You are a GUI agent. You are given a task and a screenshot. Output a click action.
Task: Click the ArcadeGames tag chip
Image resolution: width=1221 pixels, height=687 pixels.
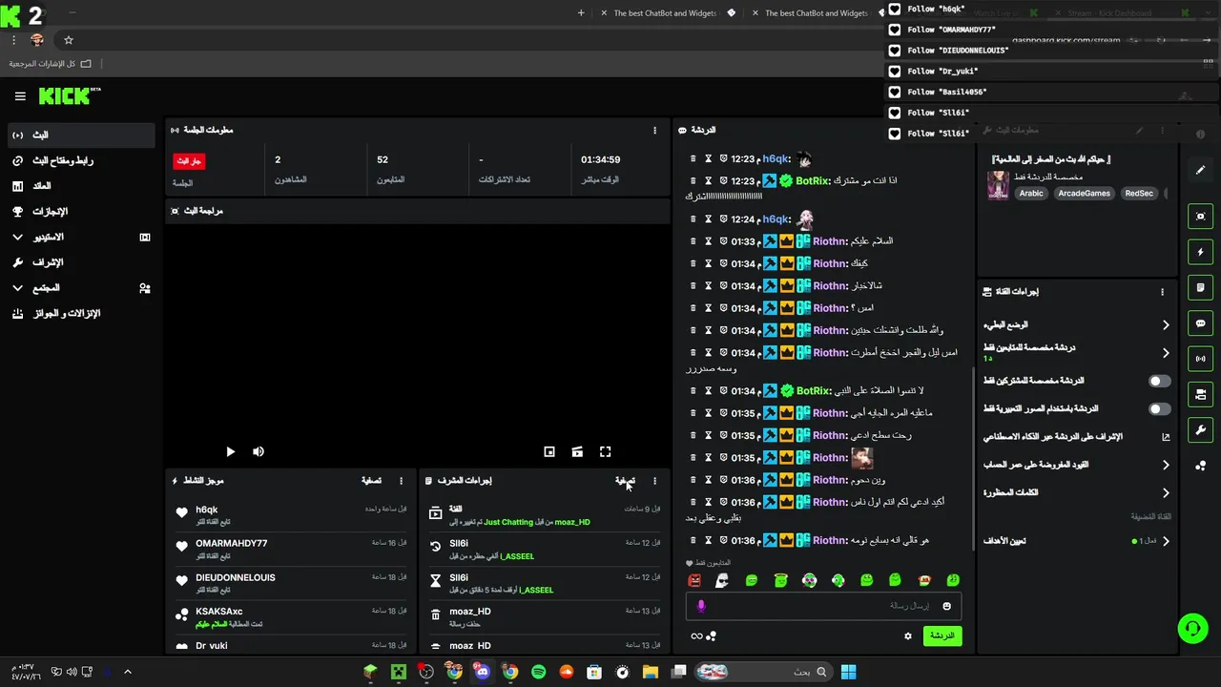click(x=1085, y=193)
